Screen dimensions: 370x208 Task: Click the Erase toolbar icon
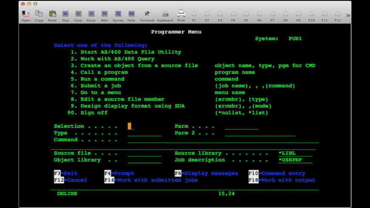point(91,16)
